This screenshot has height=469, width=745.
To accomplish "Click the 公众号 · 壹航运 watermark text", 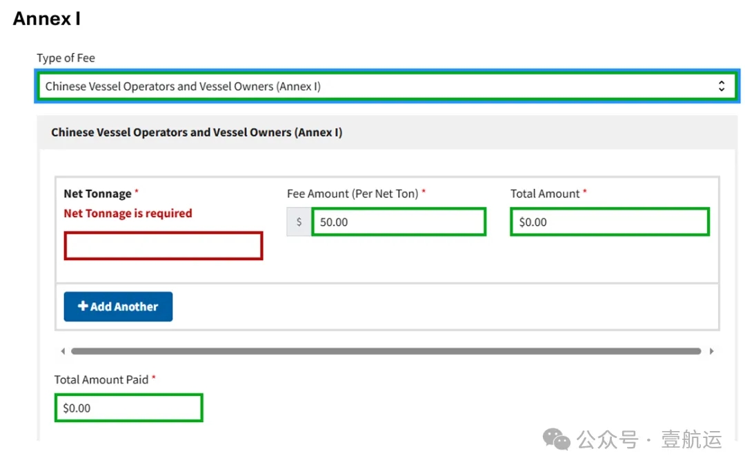I will (x=649, y=439).
